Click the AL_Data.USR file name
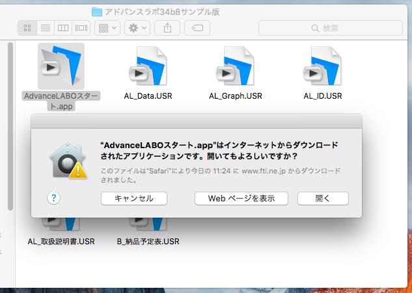Viewport: 412px width, 293px height. [x=148, y=96]
